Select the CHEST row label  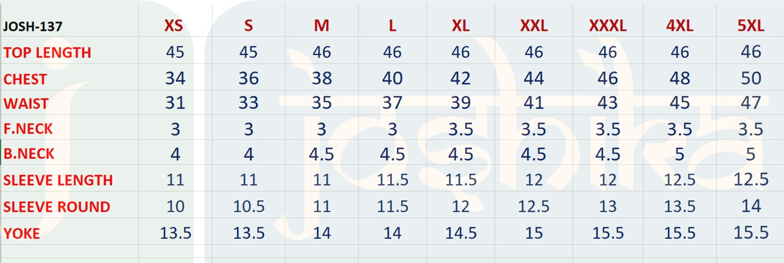(x=25, y=79)
